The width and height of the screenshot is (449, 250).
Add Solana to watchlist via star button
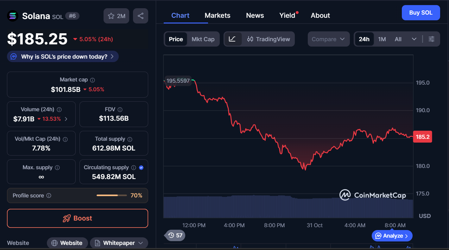(x=116, y=16)
